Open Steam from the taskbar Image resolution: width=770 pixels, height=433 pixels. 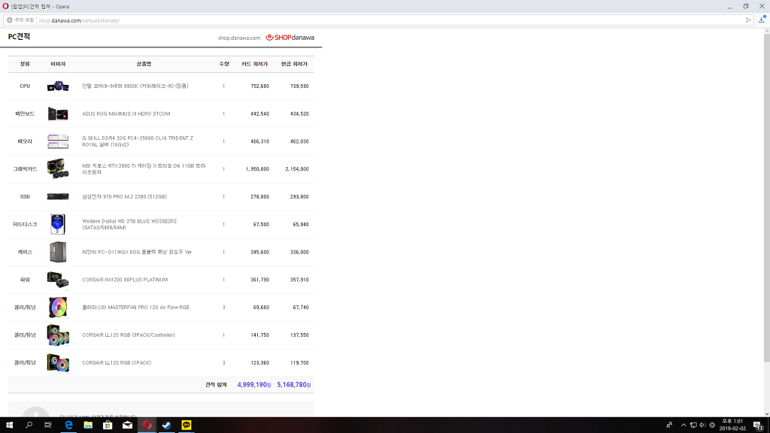(x=166, y=425)
